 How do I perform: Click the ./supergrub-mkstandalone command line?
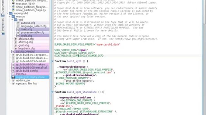pyautogui.click(x=76, y=97)
